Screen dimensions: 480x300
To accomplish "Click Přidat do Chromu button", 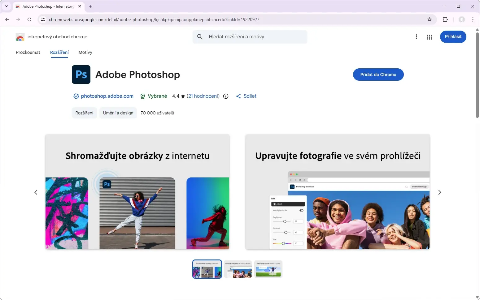I will click(x=378, y=75).
